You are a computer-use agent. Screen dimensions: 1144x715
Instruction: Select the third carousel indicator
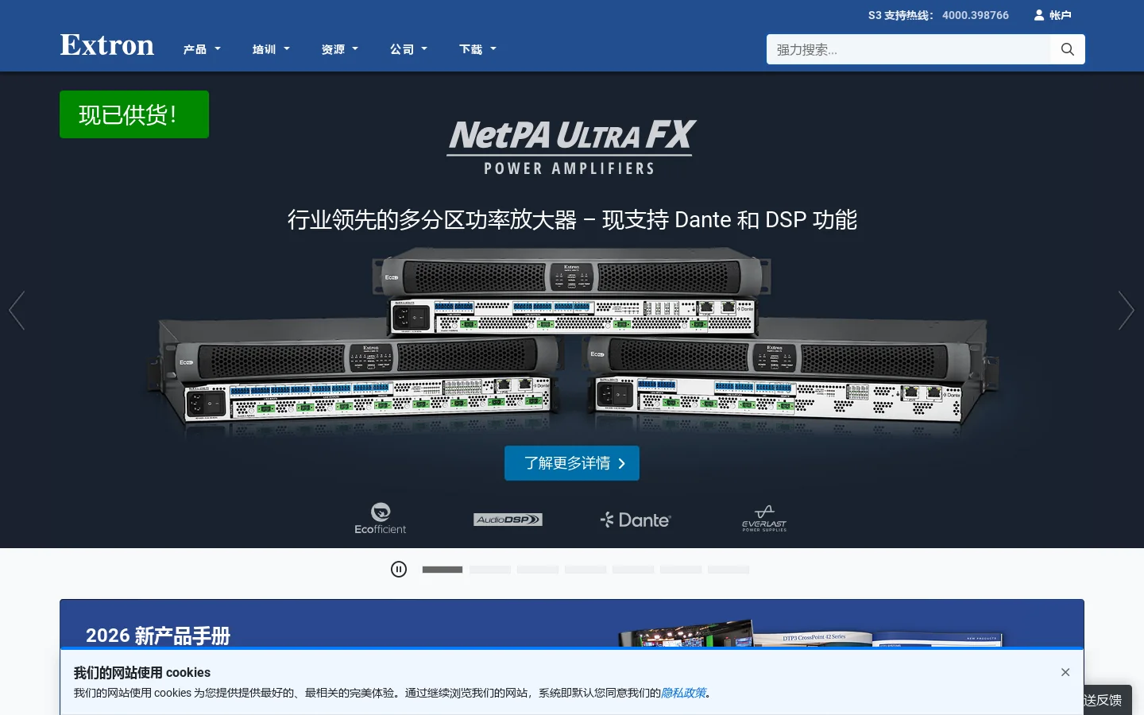pyautogui.click(x=538, y=570)
